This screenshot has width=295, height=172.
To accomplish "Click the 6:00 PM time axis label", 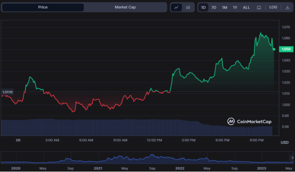I will point(223,140).
